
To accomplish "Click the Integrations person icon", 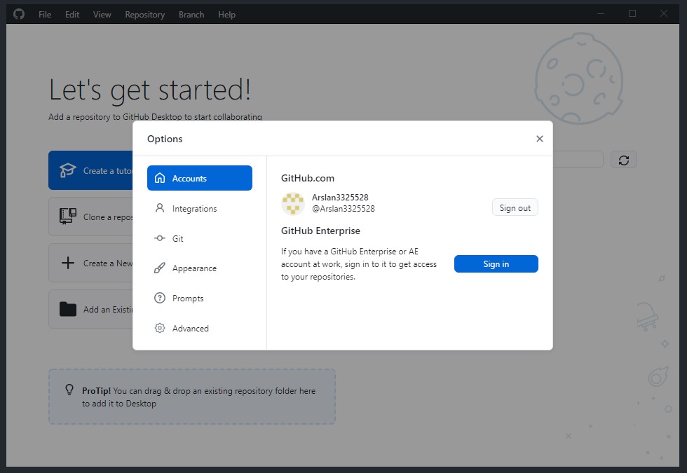I will click(x=160, y=208).
